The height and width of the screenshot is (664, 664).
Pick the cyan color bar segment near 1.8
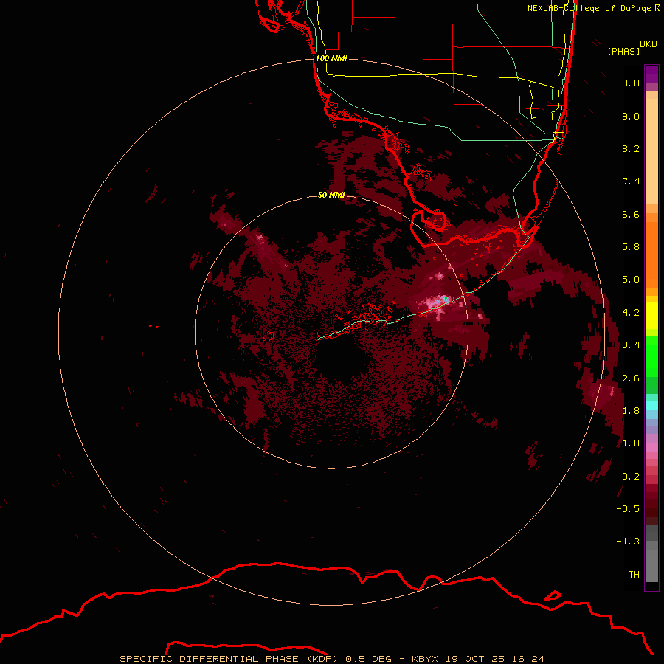tap(651, 406)
